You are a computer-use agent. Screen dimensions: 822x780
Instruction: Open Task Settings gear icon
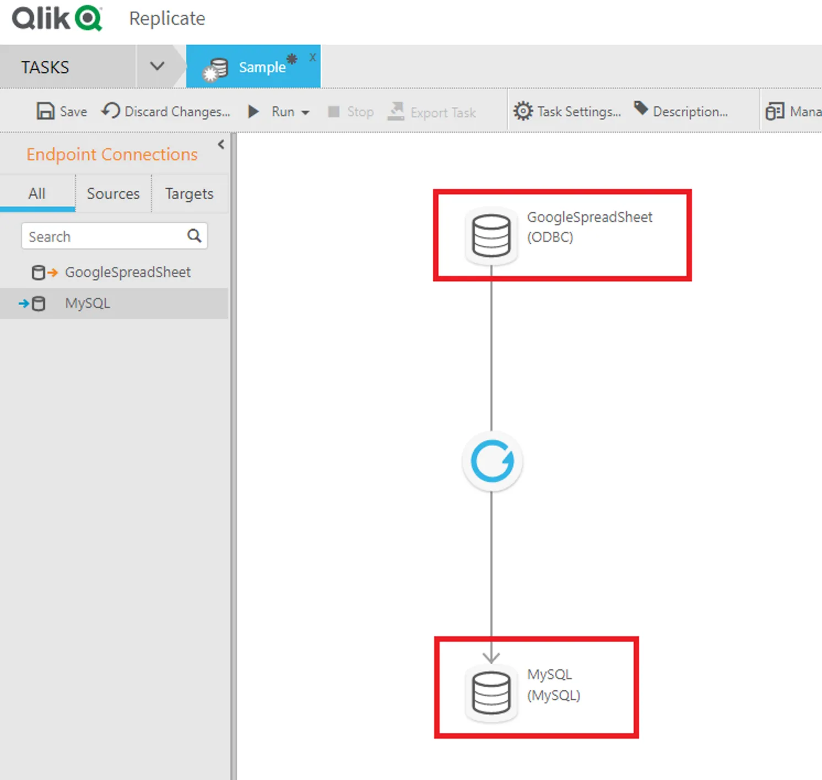pyautogui.click(x=523, y=111)
